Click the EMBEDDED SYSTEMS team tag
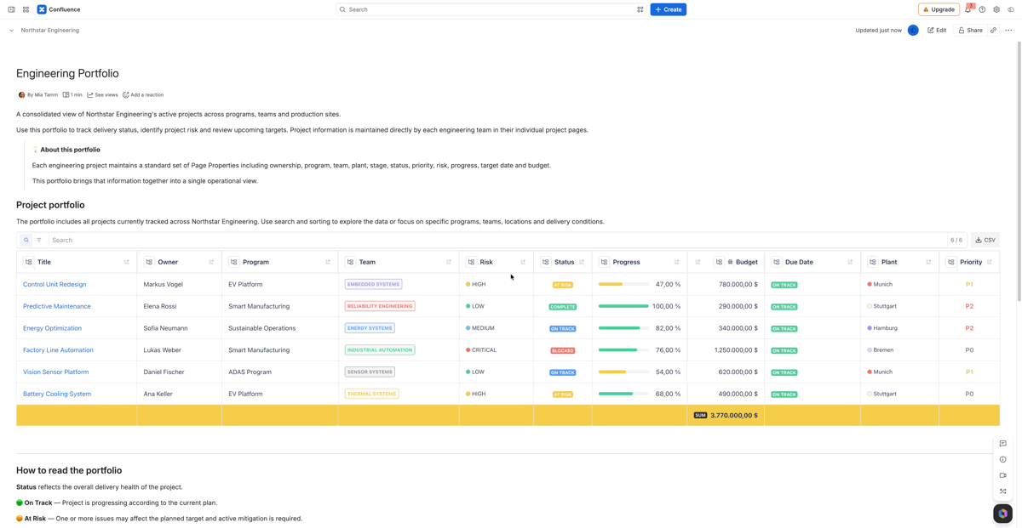This screenshot has height=528, width=1022. pyautogui.click(x=373, y=285)
